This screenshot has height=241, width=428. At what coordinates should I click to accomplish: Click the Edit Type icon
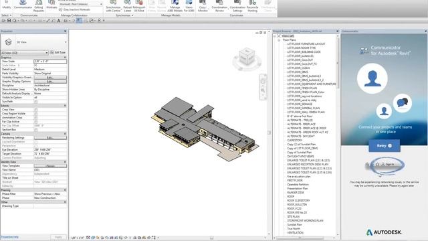coord(51,52)
